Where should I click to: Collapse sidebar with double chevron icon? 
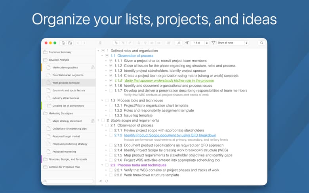[x=101, y=181]
